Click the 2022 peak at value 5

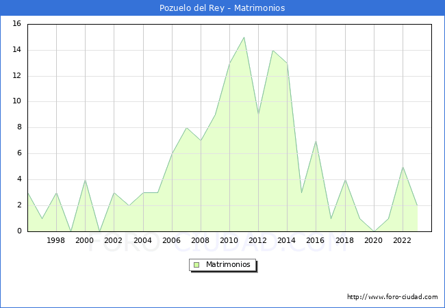(x=403, y=167)
